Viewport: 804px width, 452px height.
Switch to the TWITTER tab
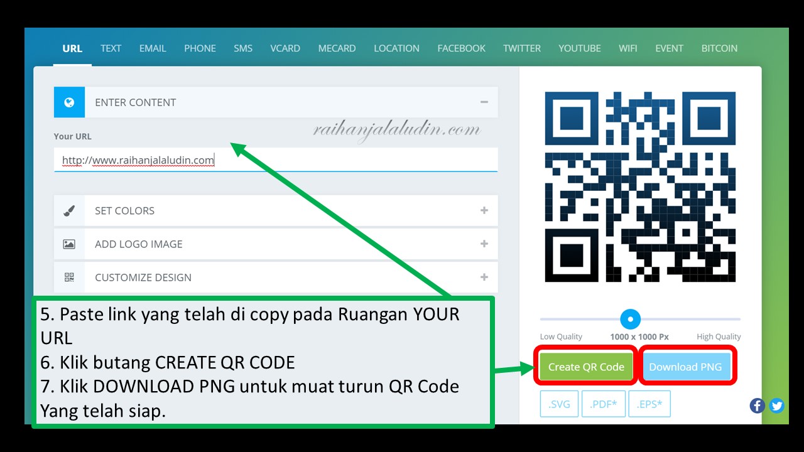522,48
